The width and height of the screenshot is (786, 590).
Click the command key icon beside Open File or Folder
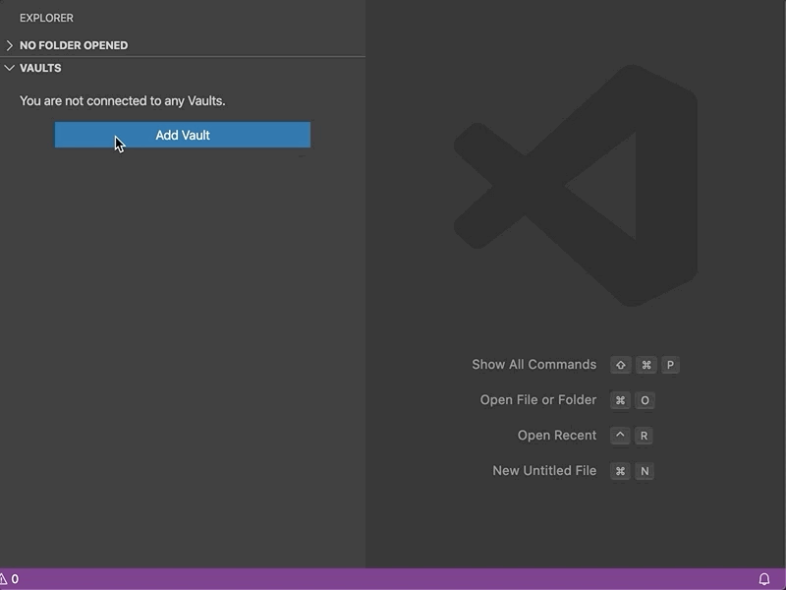620,400
